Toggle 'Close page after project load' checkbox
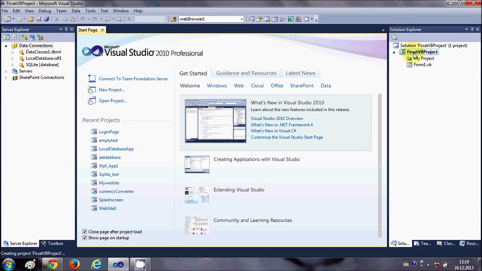Image resolution: width=482 pixels, height=271 pixels. (85, 232)
